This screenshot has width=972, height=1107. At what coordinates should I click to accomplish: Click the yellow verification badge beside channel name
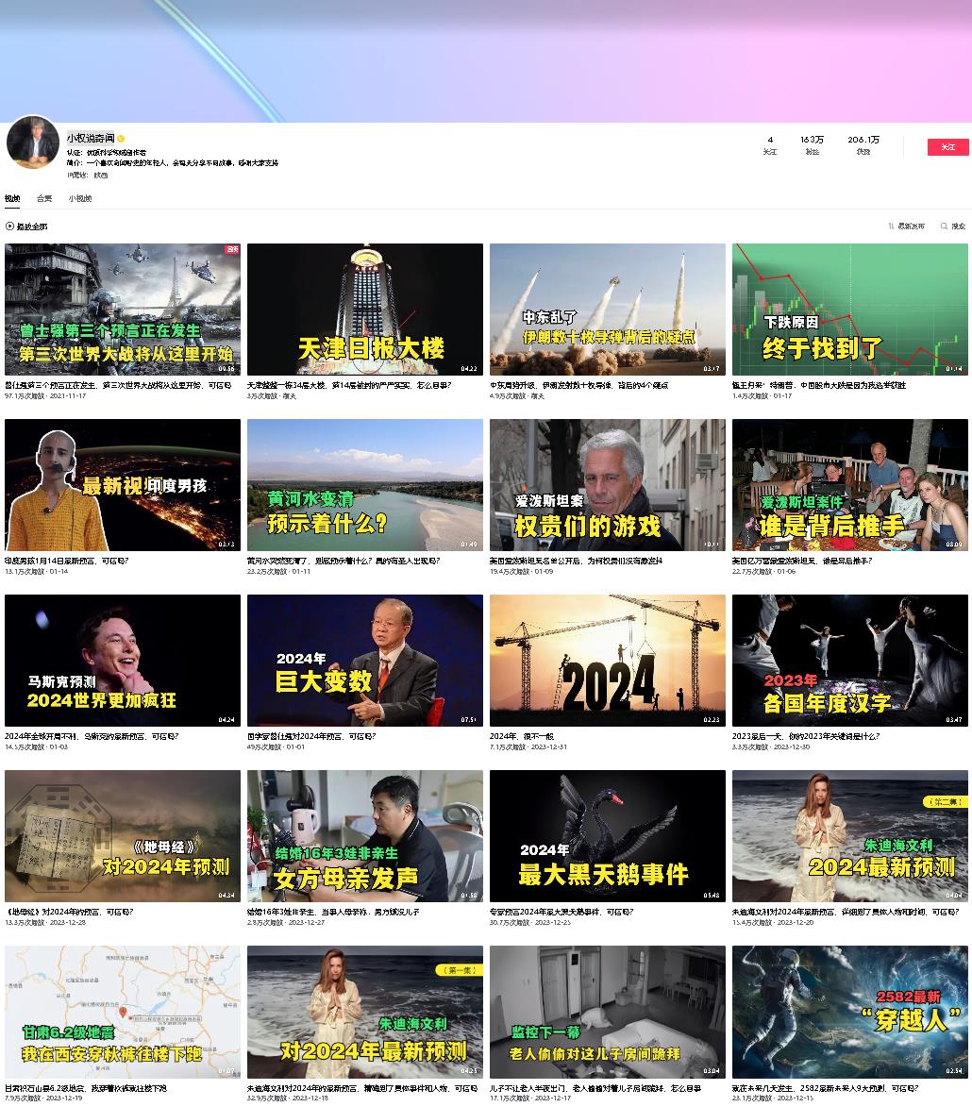click(121, 139)
